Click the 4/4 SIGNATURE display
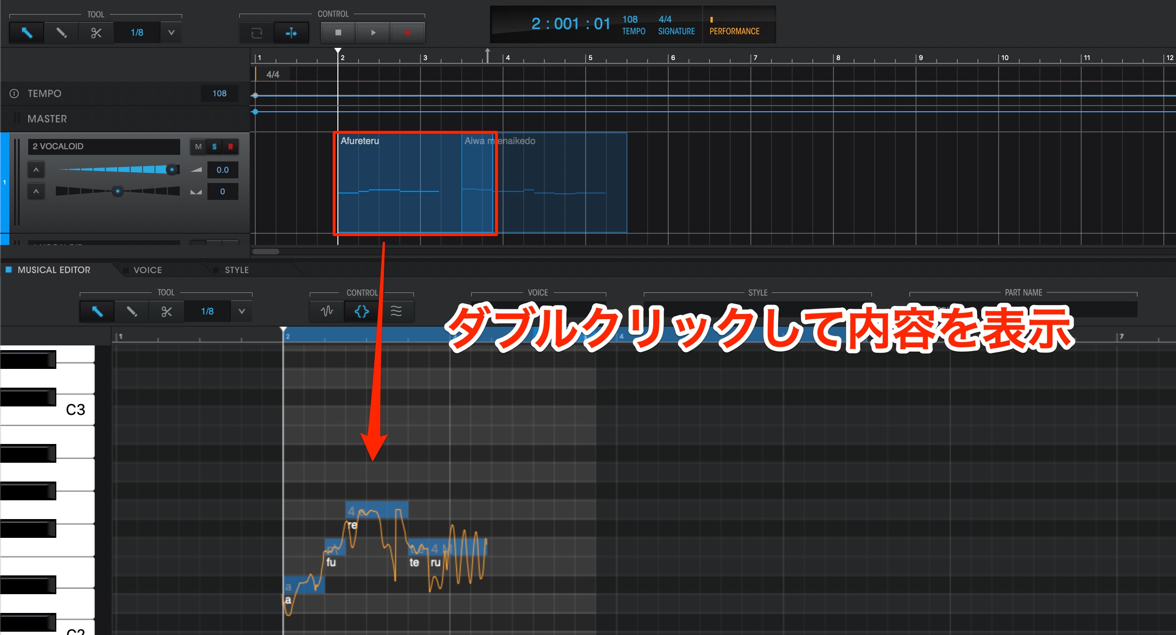The width and height of the screenshot is (1176, 635). [x=676, y=25]
